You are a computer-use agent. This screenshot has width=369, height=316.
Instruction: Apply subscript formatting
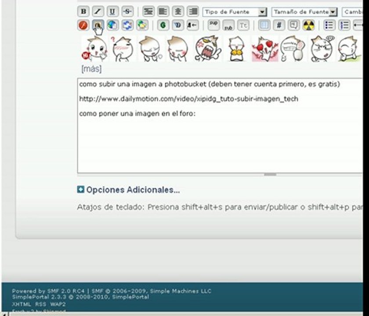pos(228,25)
